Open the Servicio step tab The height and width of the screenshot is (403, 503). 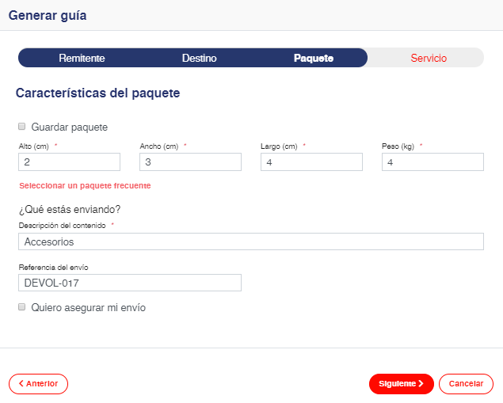tap(429, 58)
